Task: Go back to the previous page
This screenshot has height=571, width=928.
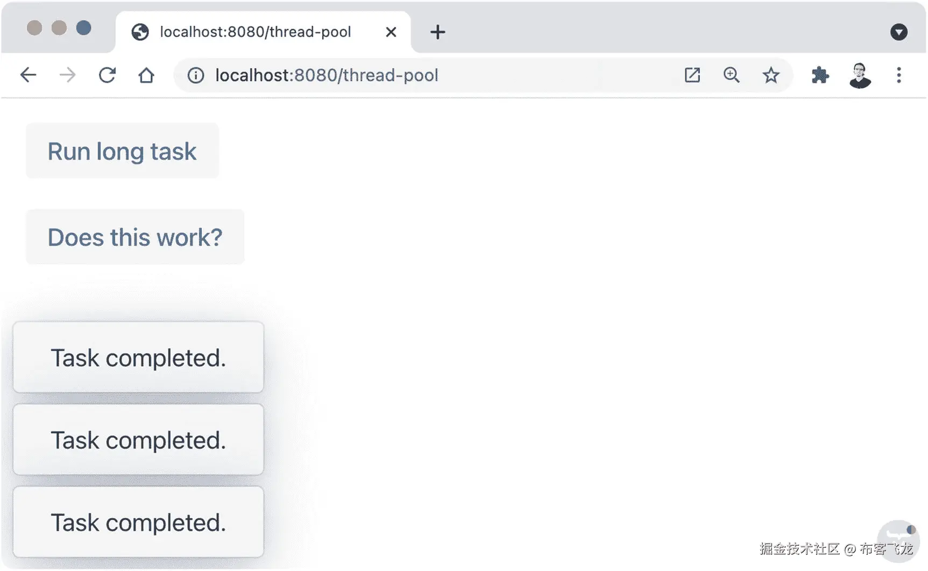Action: tap(28, 75)
